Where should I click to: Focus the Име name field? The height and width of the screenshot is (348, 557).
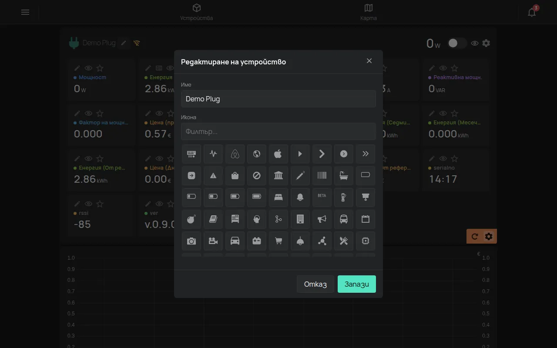point(278,99)
